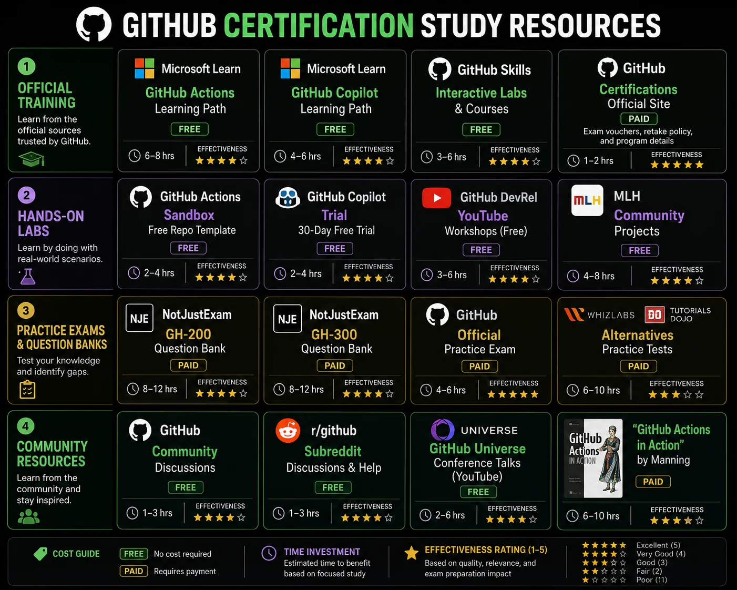This screenshot has height=590, width=737.
Task: Click the 'Poor (11)' legend label
Action: coord(652,580)
